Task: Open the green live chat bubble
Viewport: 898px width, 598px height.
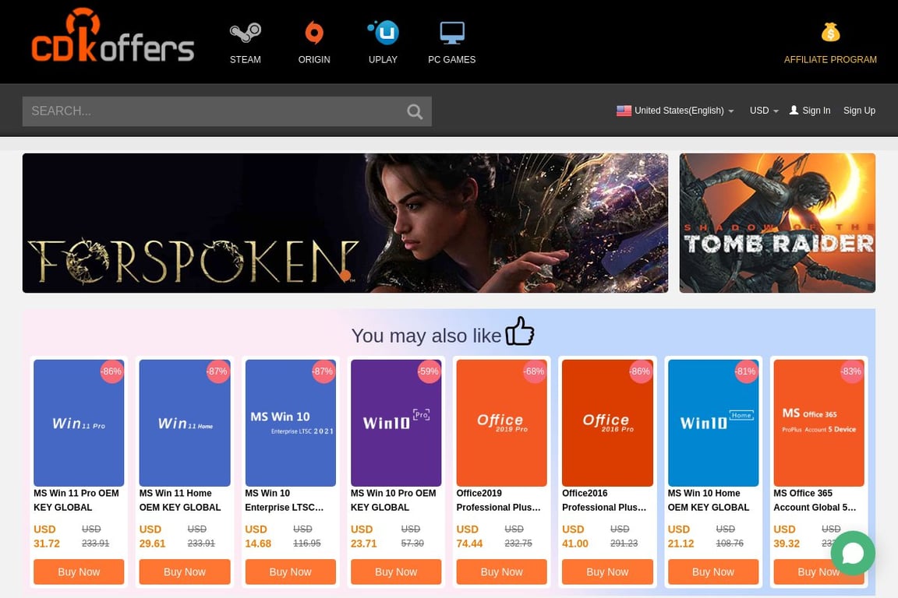Action: tap(853, 553)
